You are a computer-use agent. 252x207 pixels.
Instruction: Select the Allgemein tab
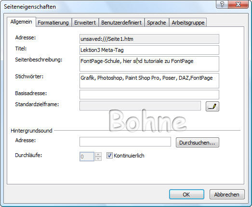click(21, 22)
